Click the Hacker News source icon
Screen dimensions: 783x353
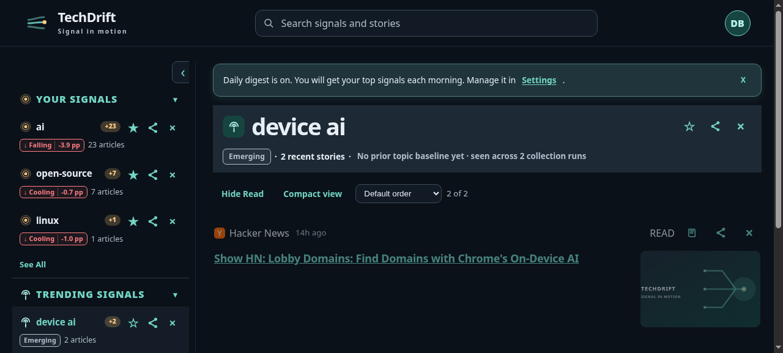point(220,233)
